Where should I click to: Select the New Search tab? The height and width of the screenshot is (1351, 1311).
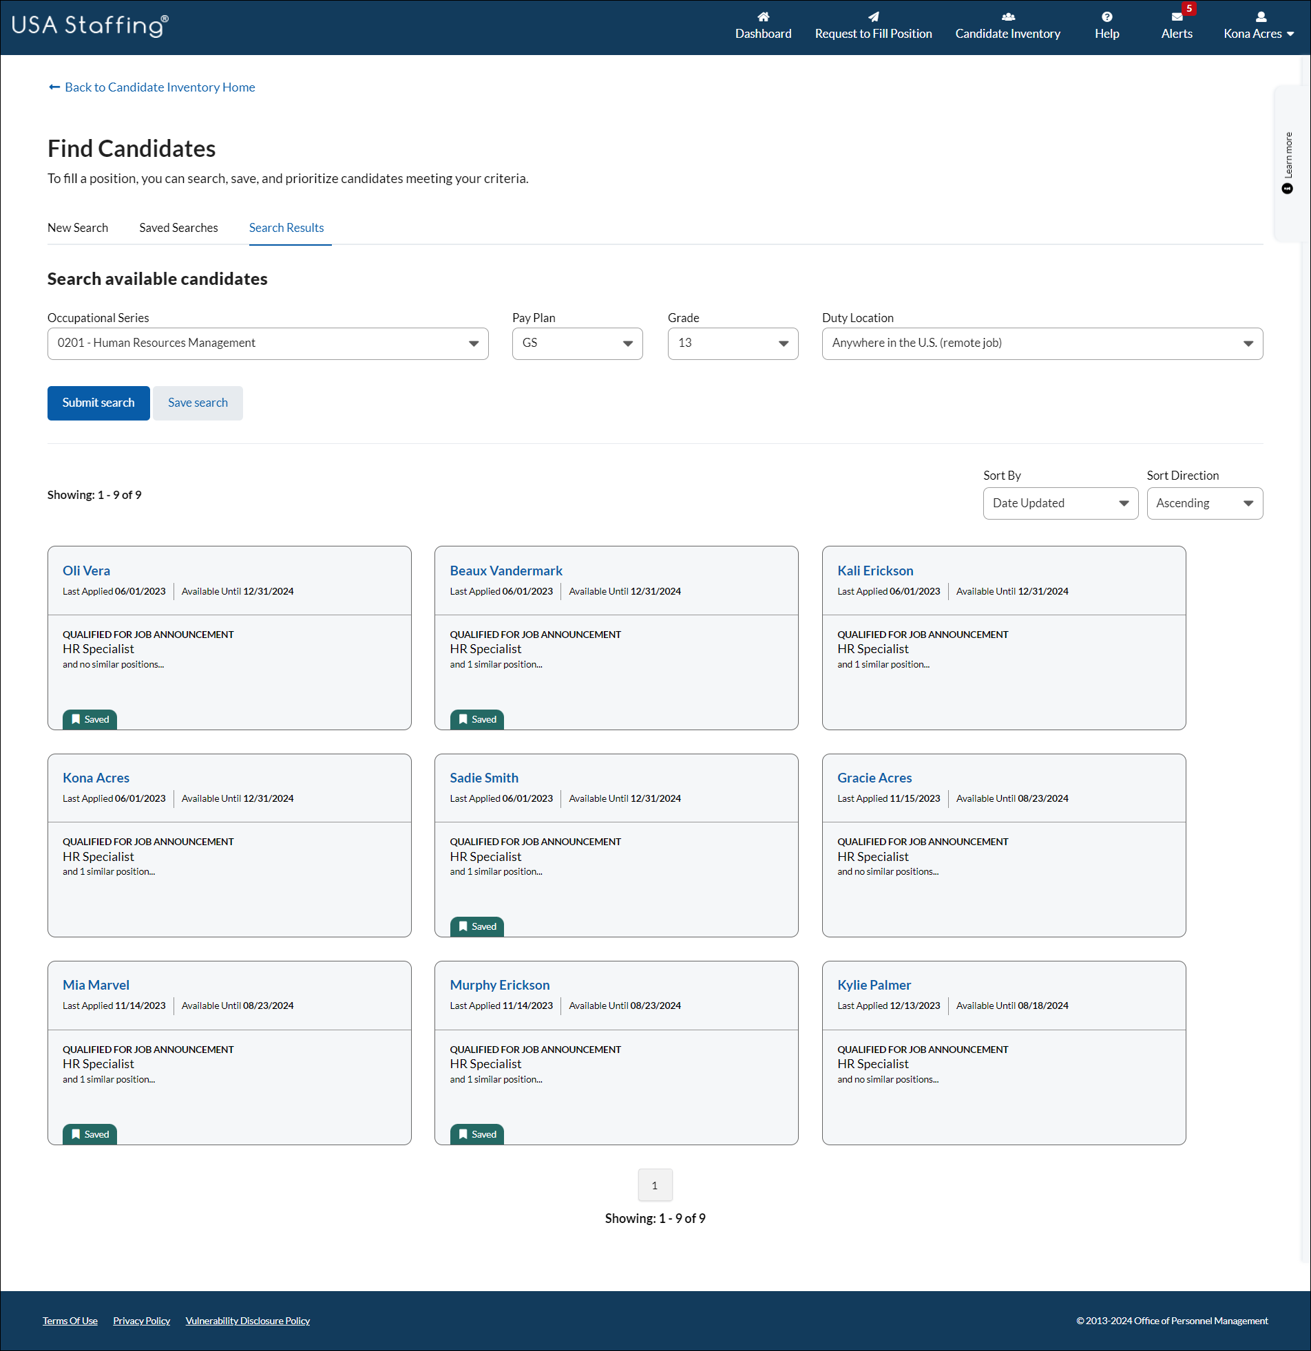point(78,228)
